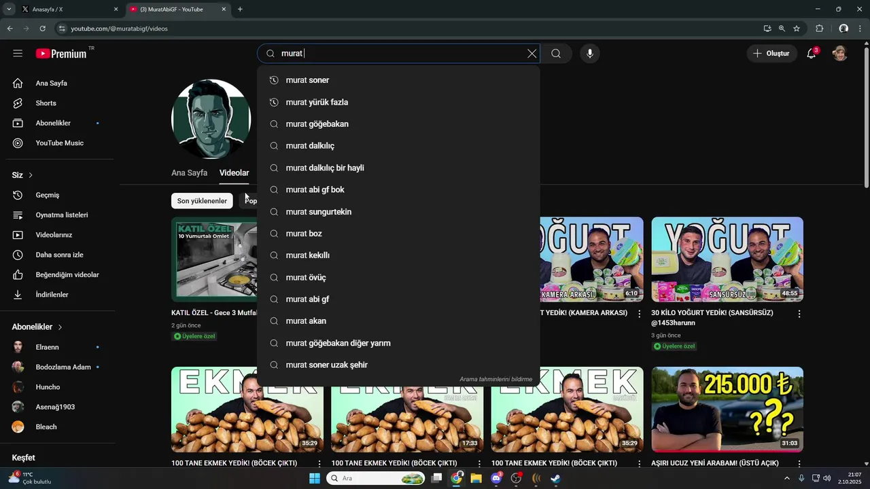Click the magnifier search button
Viewport: 870px width, 489px height.
556,54
